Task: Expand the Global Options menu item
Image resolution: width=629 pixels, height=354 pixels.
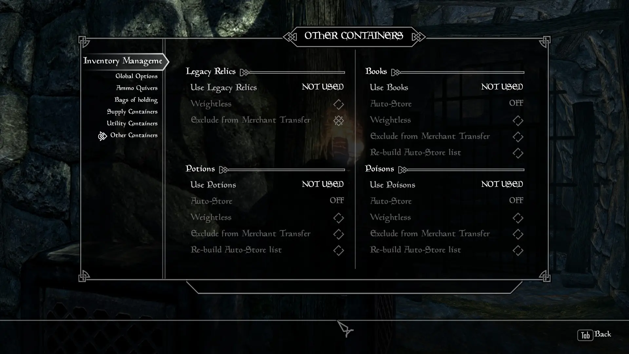Action: pyautogui.click(x=137, y=76)
